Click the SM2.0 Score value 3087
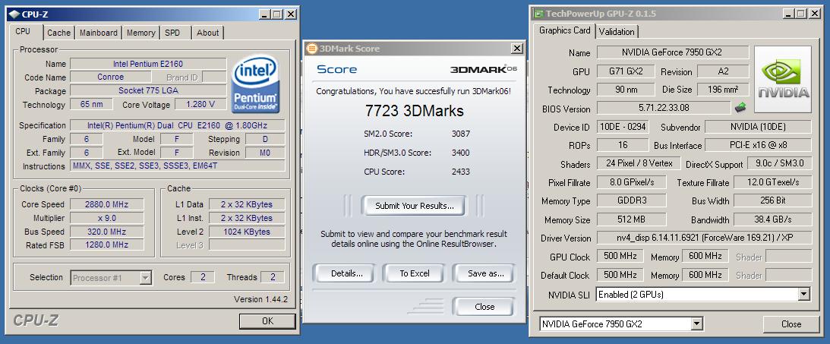Screen dimensions: 830x344 (460, 134)
